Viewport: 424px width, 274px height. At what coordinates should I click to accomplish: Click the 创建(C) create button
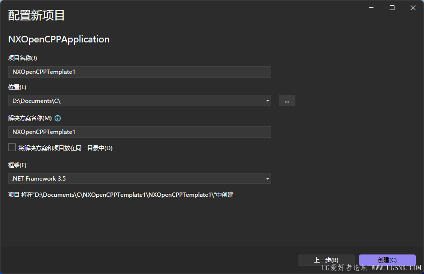click(x=387, y=260)
